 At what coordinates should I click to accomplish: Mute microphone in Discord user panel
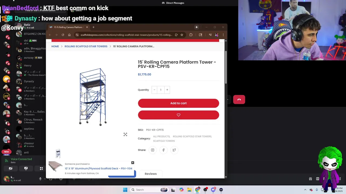click(x=40, y=179)
